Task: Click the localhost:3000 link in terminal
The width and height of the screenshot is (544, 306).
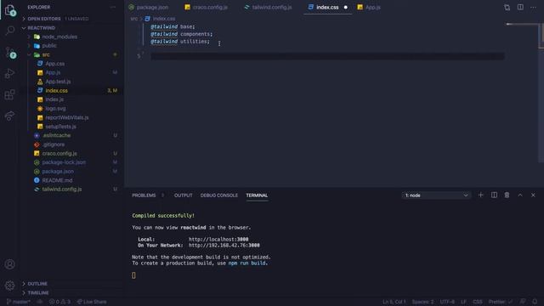Action: pyautogui.click(x=218, y=240)
